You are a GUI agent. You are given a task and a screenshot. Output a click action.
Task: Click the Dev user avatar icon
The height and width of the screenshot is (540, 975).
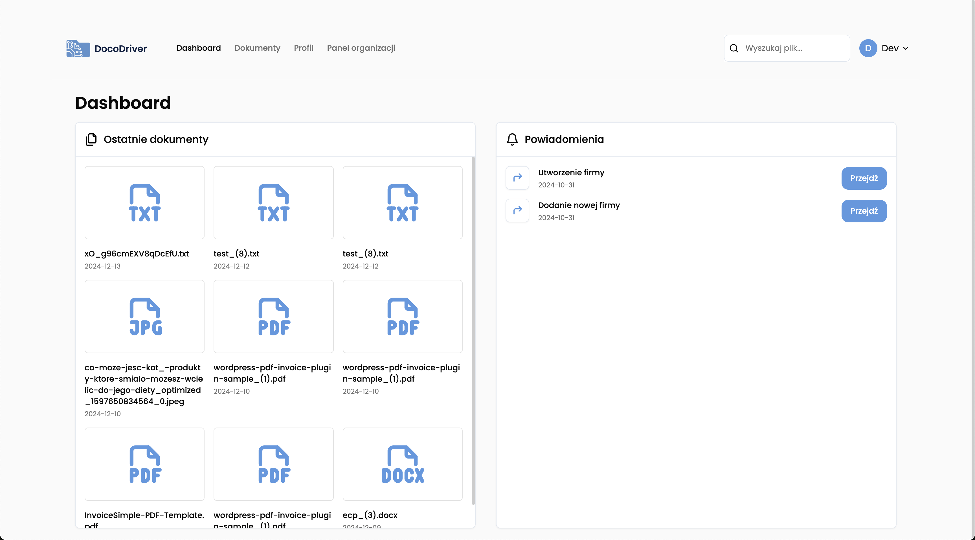click(868, 48)
